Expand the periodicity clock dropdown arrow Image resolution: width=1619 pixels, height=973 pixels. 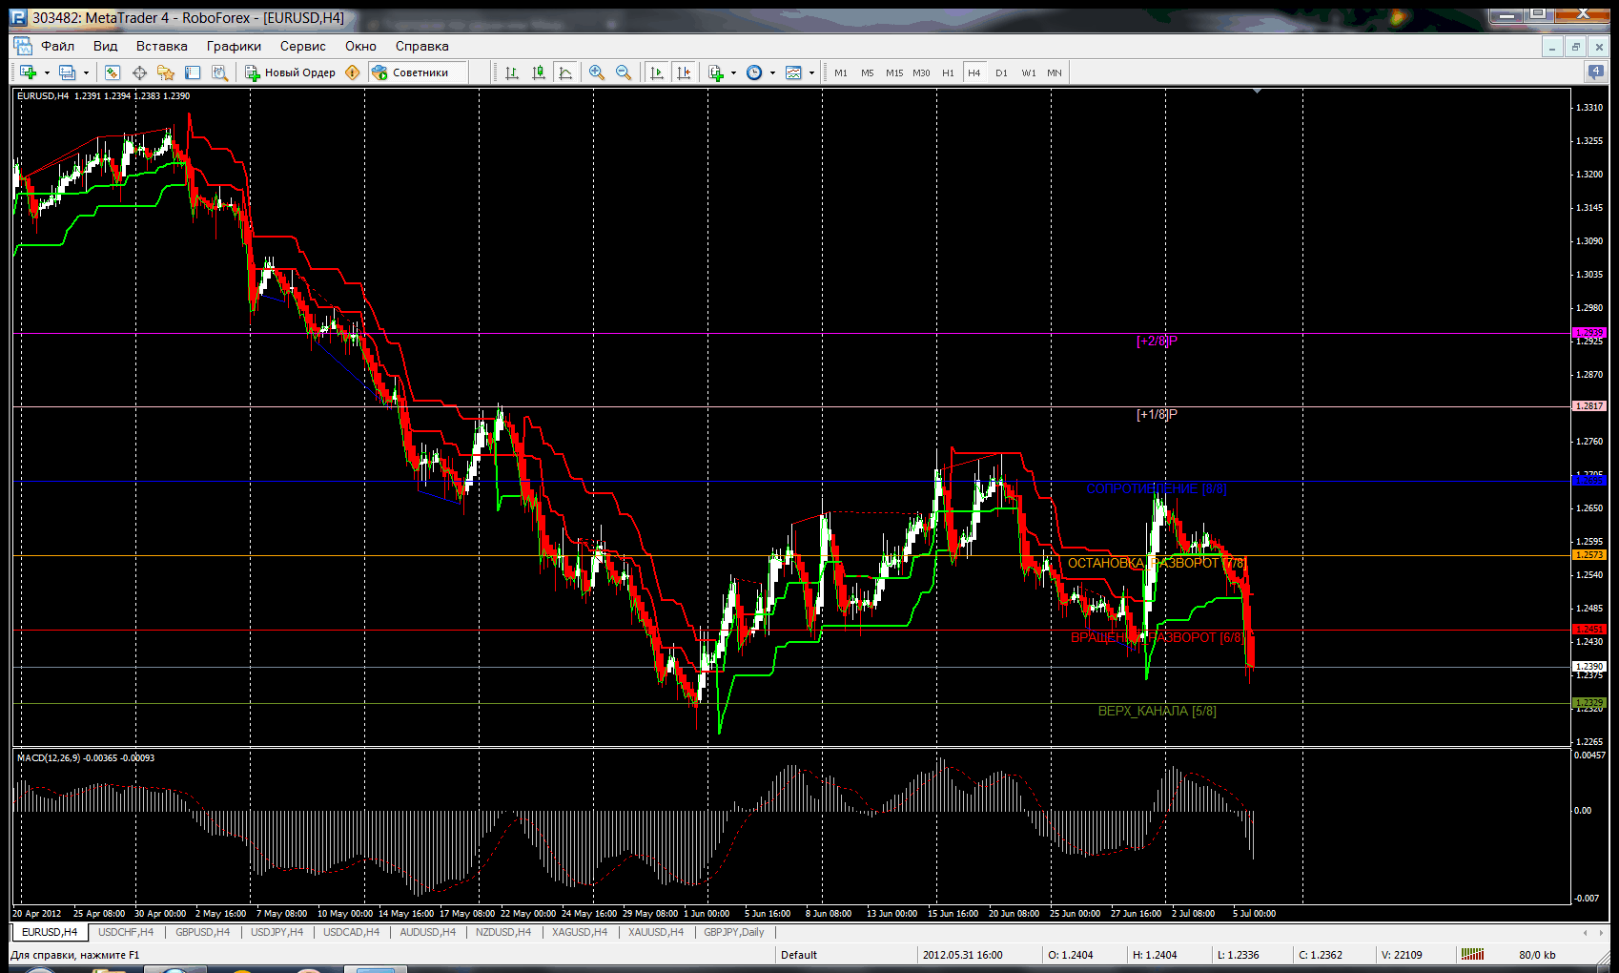[x=772, y=72]
